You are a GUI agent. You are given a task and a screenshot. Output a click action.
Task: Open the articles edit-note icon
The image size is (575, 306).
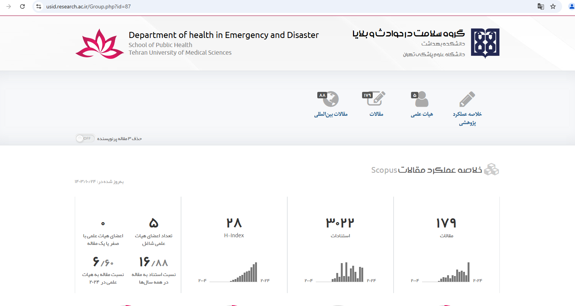(x=376, y=99)
